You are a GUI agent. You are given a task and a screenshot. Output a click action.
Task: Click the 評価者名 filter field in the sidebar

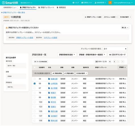point(16,87)
